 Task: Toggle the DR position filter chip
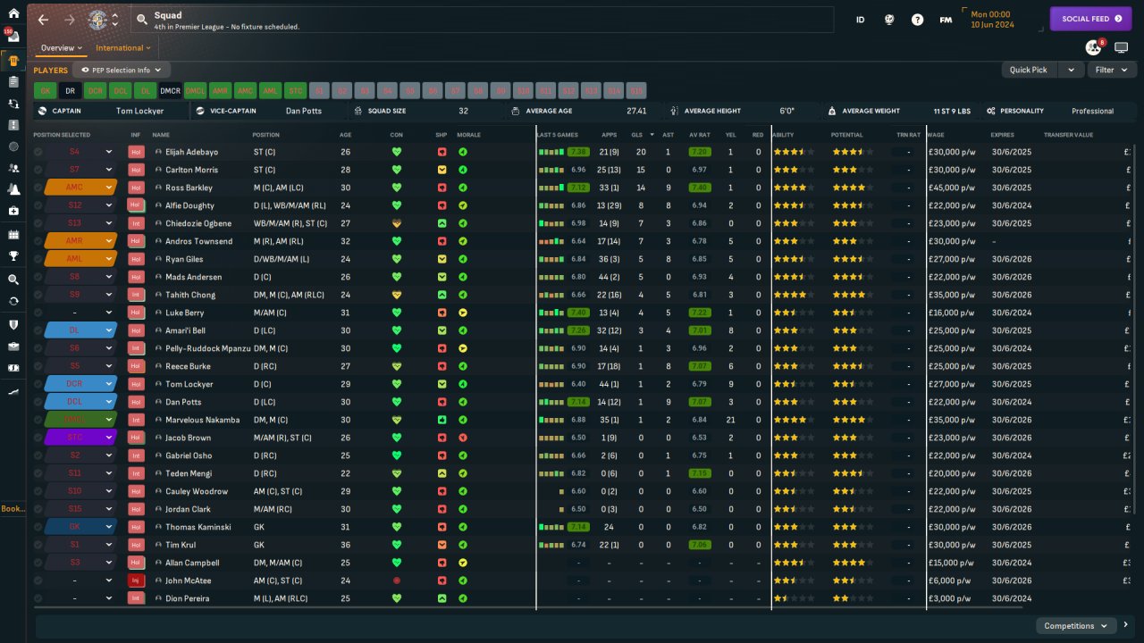click(x=70, y=90)
